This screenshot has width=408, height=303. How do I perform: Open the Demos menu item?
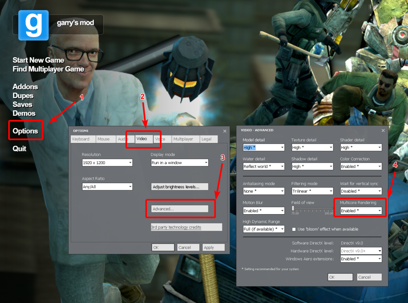point(24,113)
